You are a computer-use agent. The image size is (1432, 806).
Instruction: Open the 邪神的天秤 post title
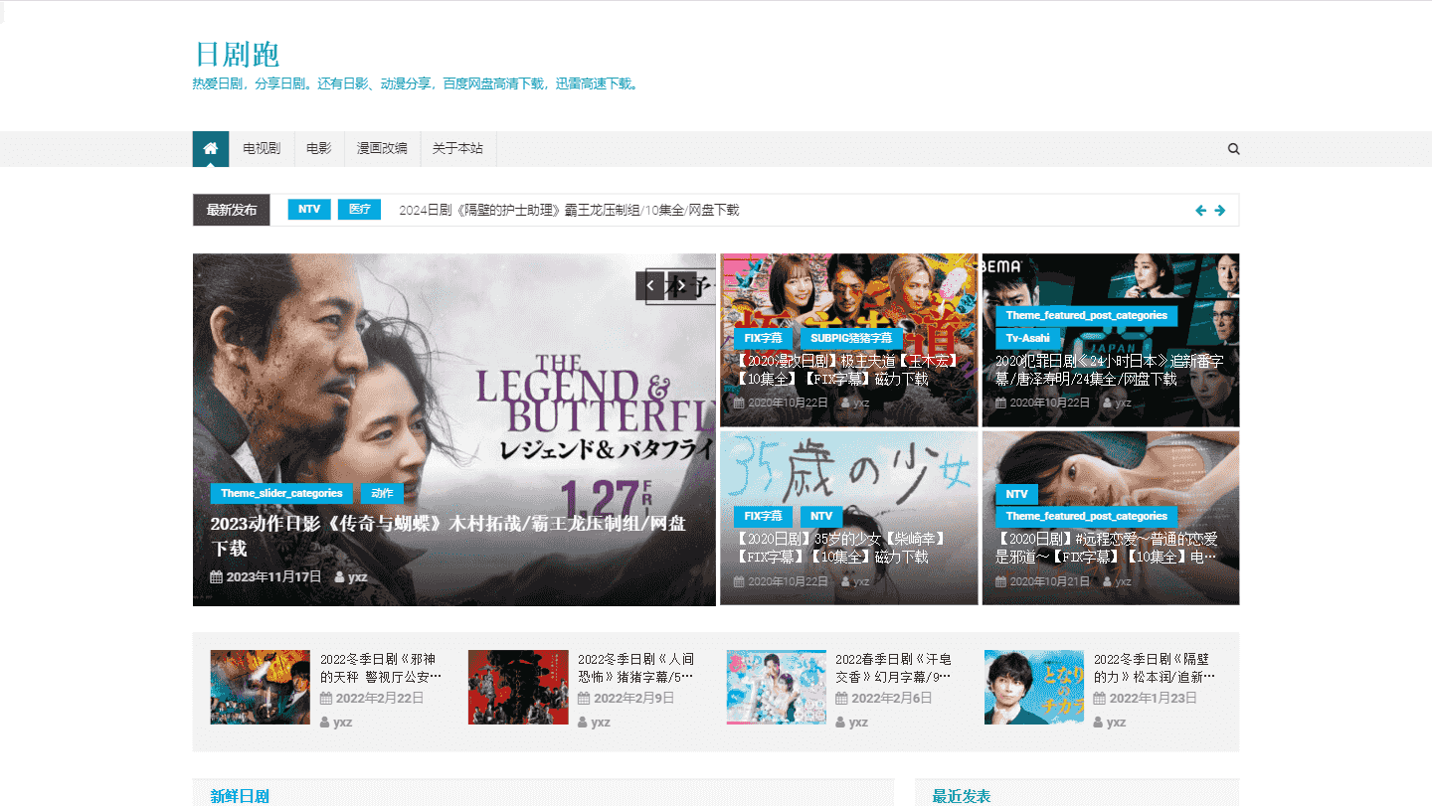click(381, 668)
